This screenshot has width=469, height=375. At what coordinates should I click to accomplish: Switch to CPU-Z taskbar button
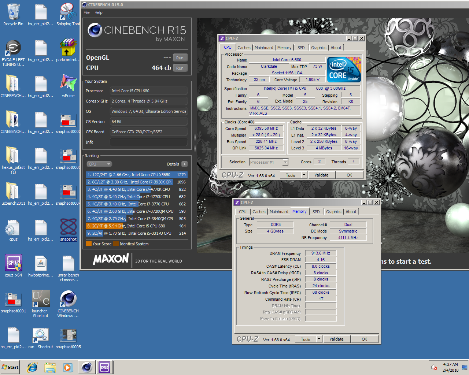click(104, 367)
